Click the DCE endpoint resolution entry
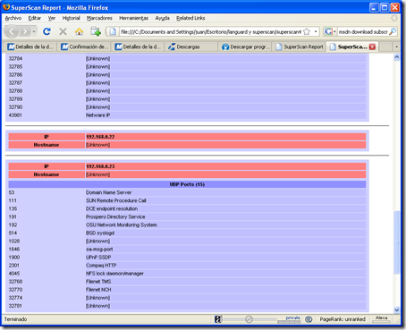This screenshot has height=330, width=406. tap(112, 208)
